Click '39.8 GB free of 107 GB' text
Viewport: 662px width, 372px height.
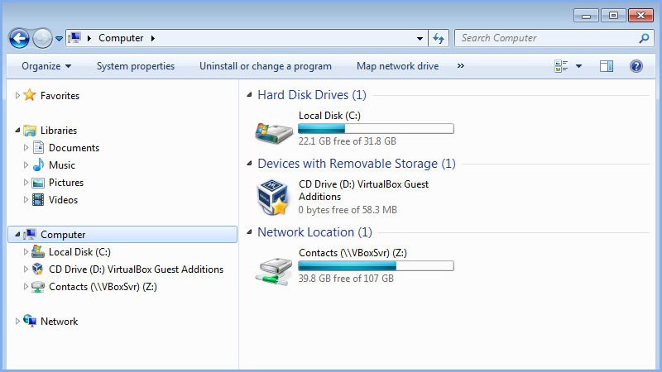coord(346,279)
